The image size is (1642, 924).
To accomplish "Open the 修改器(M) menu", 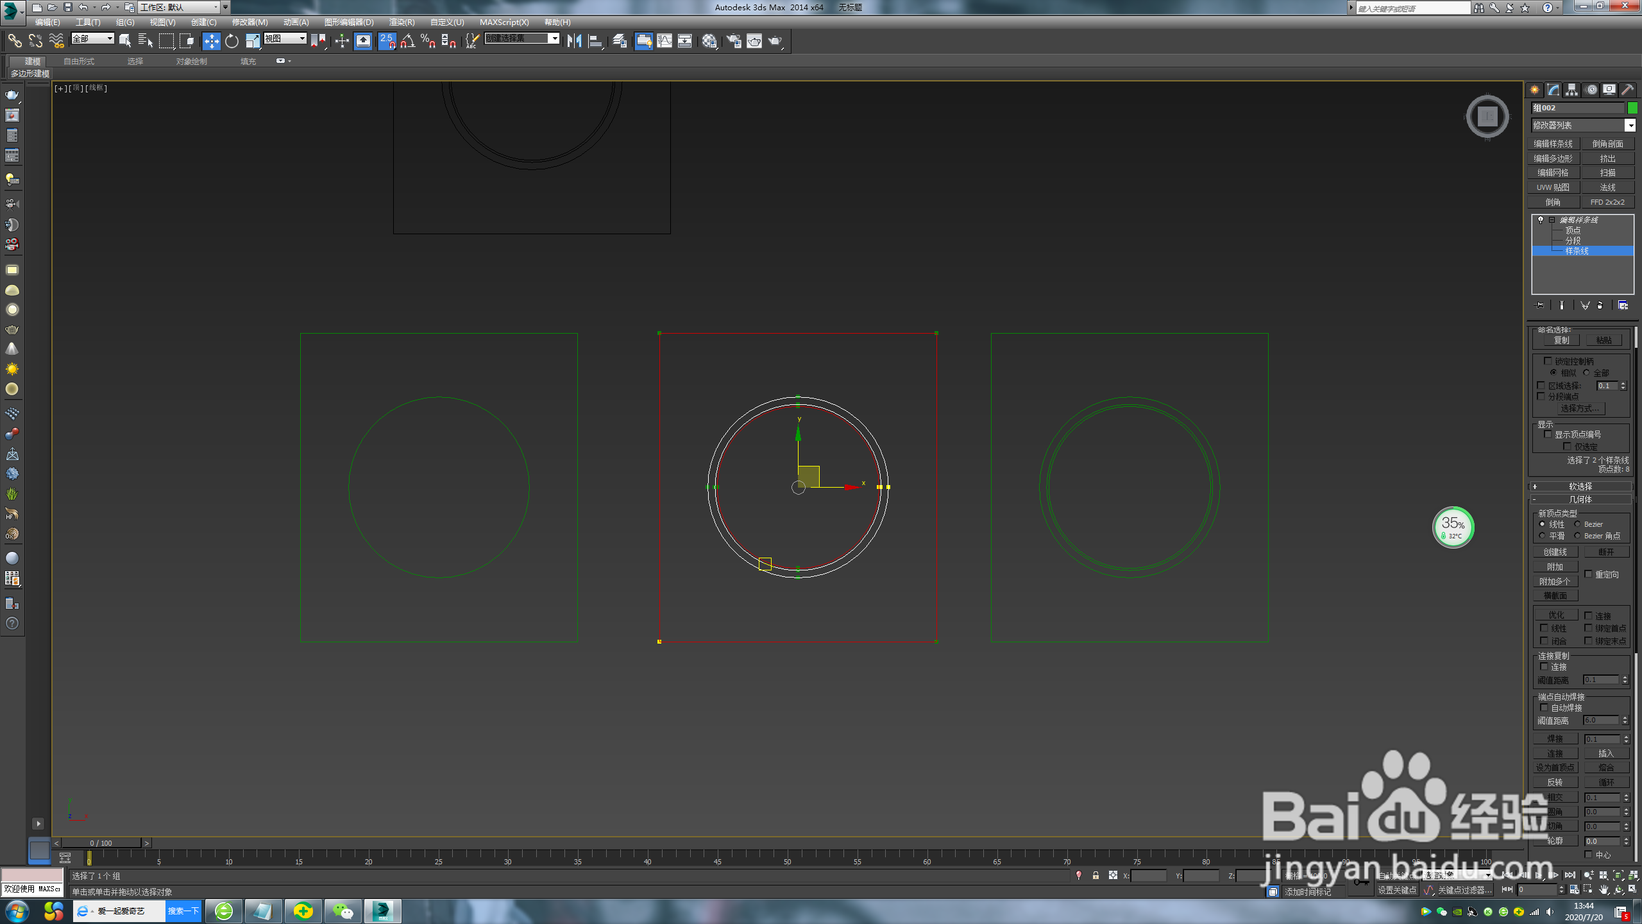I will coord(250,22).
